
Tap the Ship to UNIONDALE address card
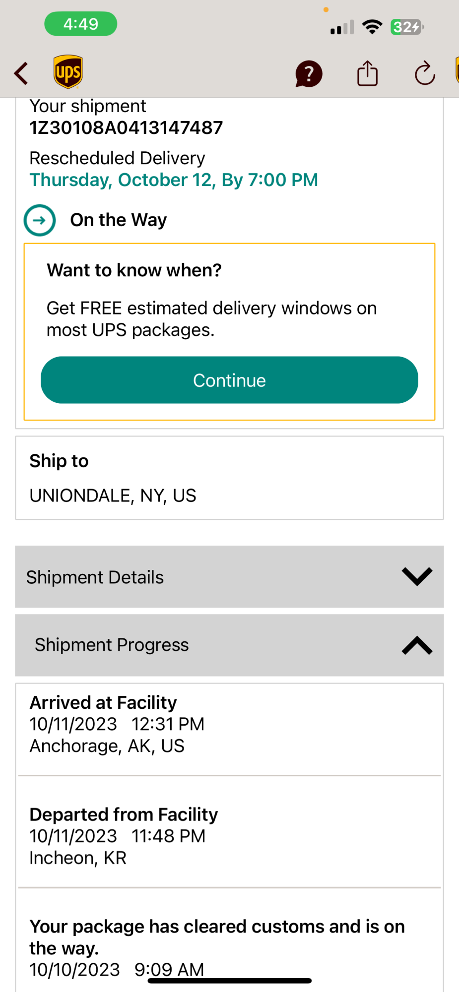(x=229, y=478)
